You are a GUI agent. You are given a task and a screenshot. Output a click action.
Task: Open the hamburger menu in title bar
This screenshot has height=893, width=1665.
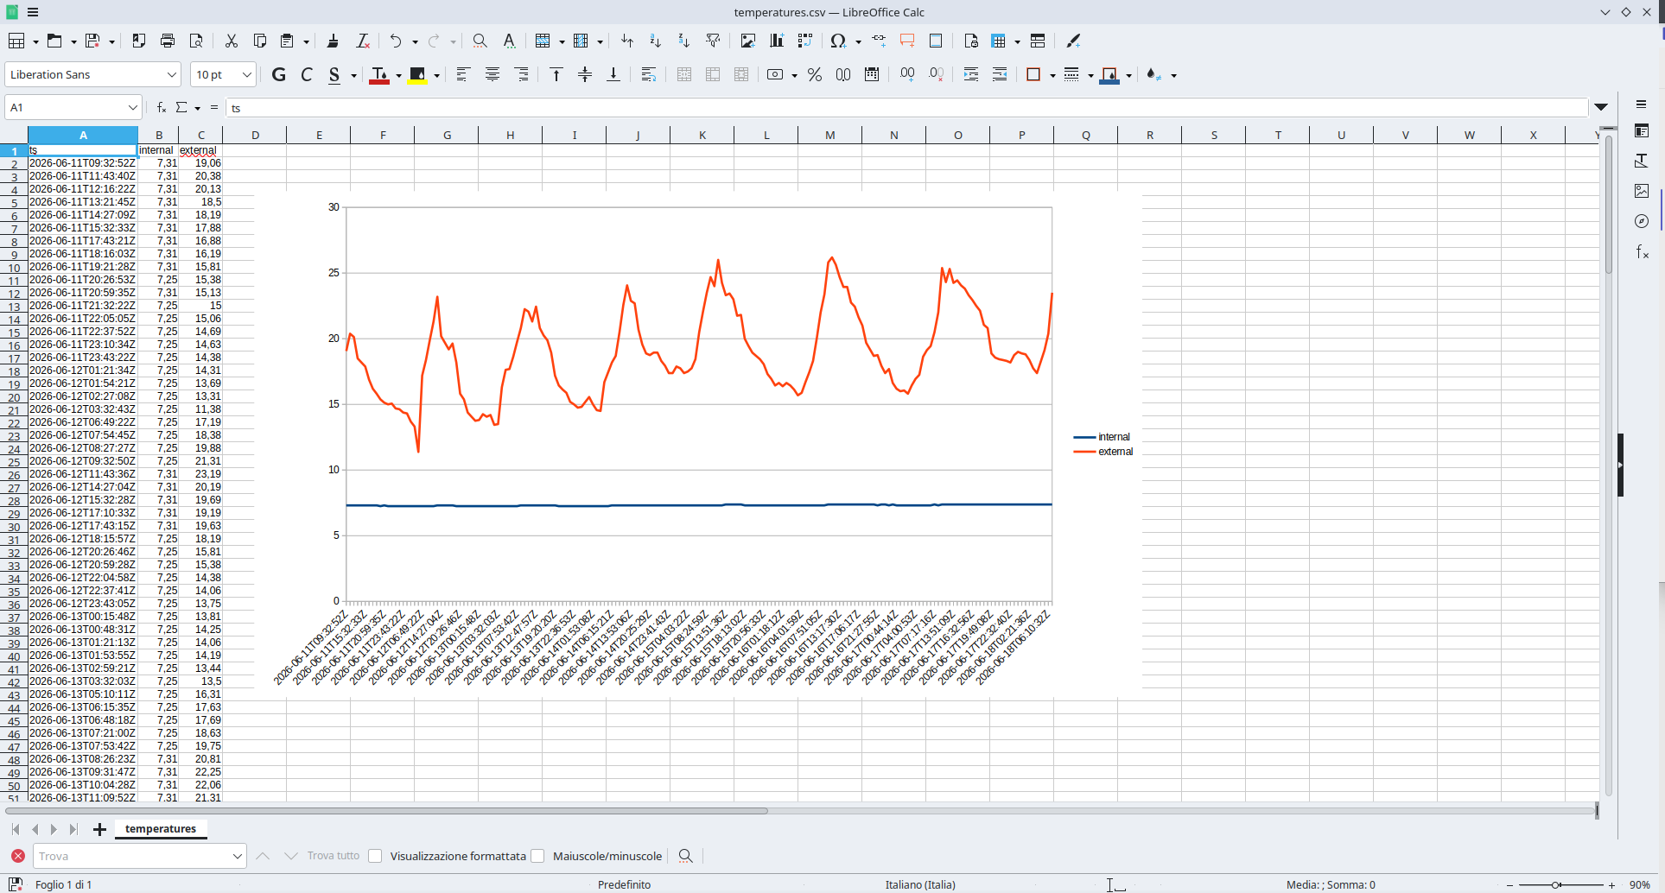33,12
